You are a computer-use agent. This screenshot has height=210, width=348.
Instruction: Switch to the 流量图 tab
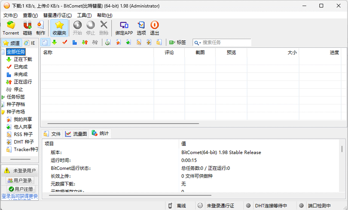pos(76,134)
